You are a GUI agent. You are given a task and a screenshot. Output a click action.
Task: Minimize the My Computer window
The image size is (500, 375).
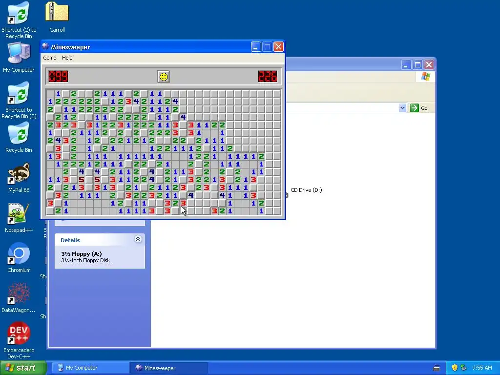point(406,65)
